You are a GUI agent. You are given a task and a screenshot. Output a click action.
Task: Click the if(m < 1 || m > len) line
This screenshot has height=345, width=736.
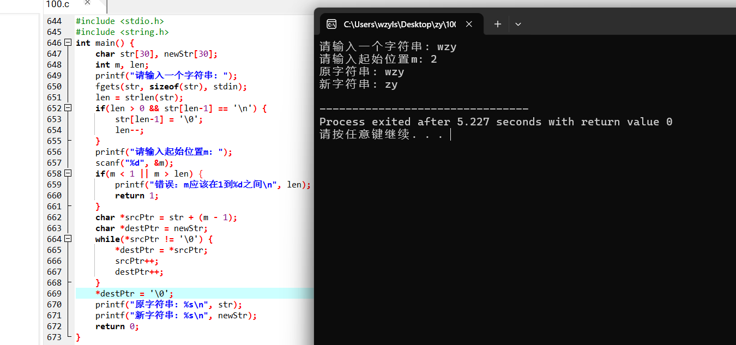point(149,173)
